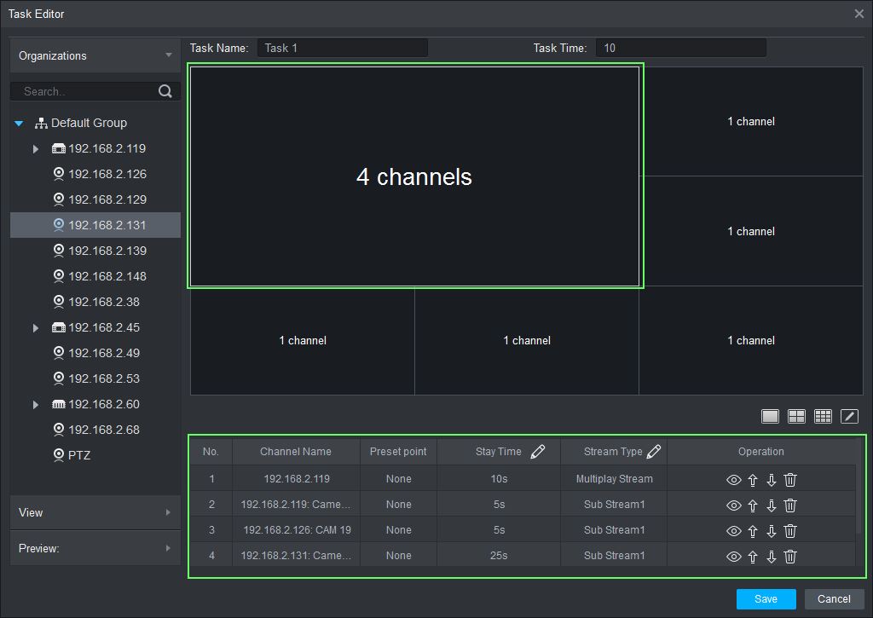This screenshot has width=873, height=618.
Task: Click the Task Time input field
Action: (681, 48)
